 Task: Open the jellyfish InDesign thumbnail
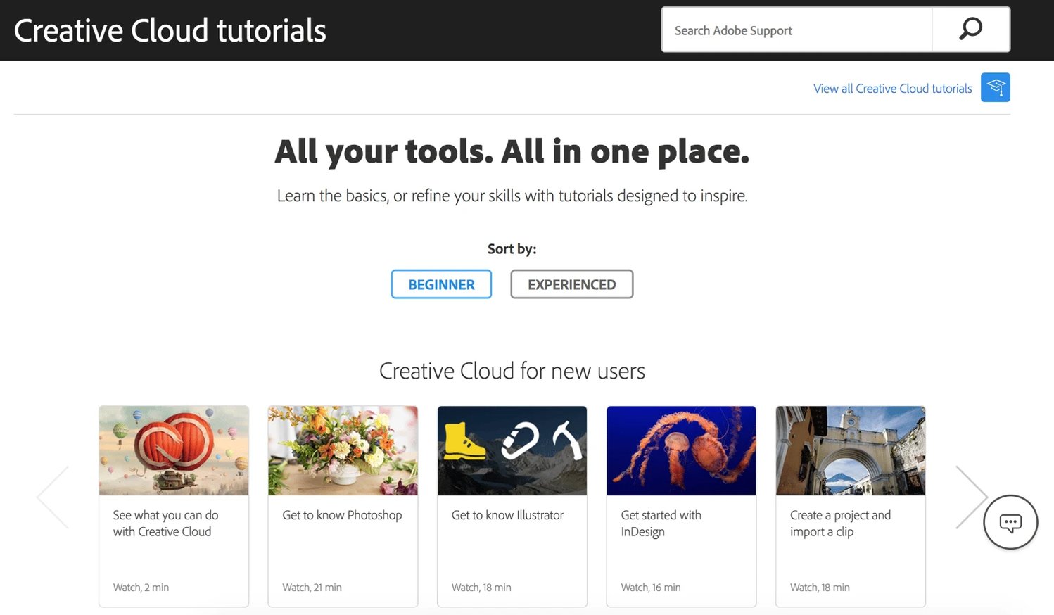pyautogui.click(x=681, y=450)
